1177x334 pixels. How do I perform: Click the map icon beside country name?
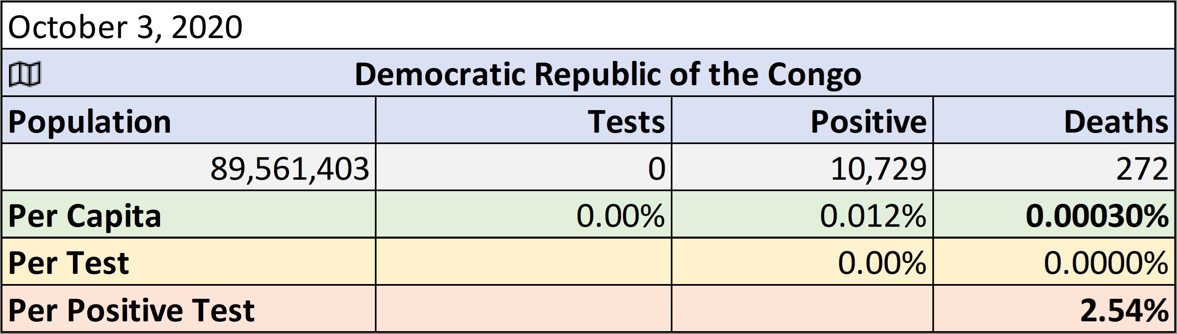tap(25, 74)
